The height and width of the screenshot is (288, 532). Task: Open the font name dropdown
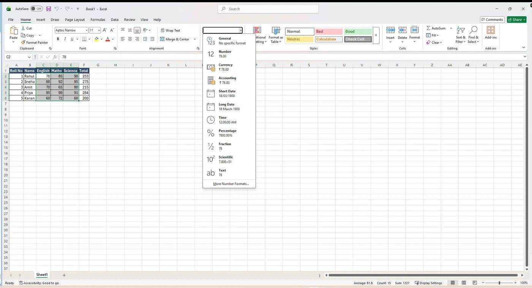coord(86,30)
